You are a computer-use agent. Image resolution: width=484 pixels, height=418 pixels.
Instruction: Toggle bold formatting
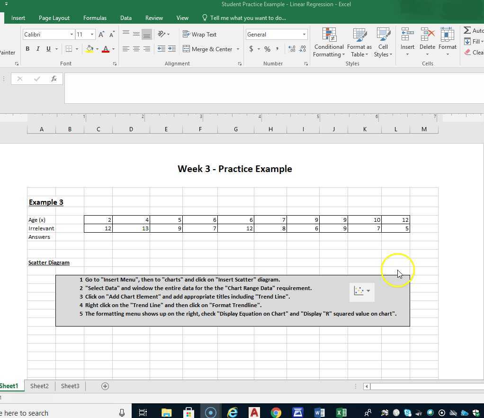tap(27, 48)
